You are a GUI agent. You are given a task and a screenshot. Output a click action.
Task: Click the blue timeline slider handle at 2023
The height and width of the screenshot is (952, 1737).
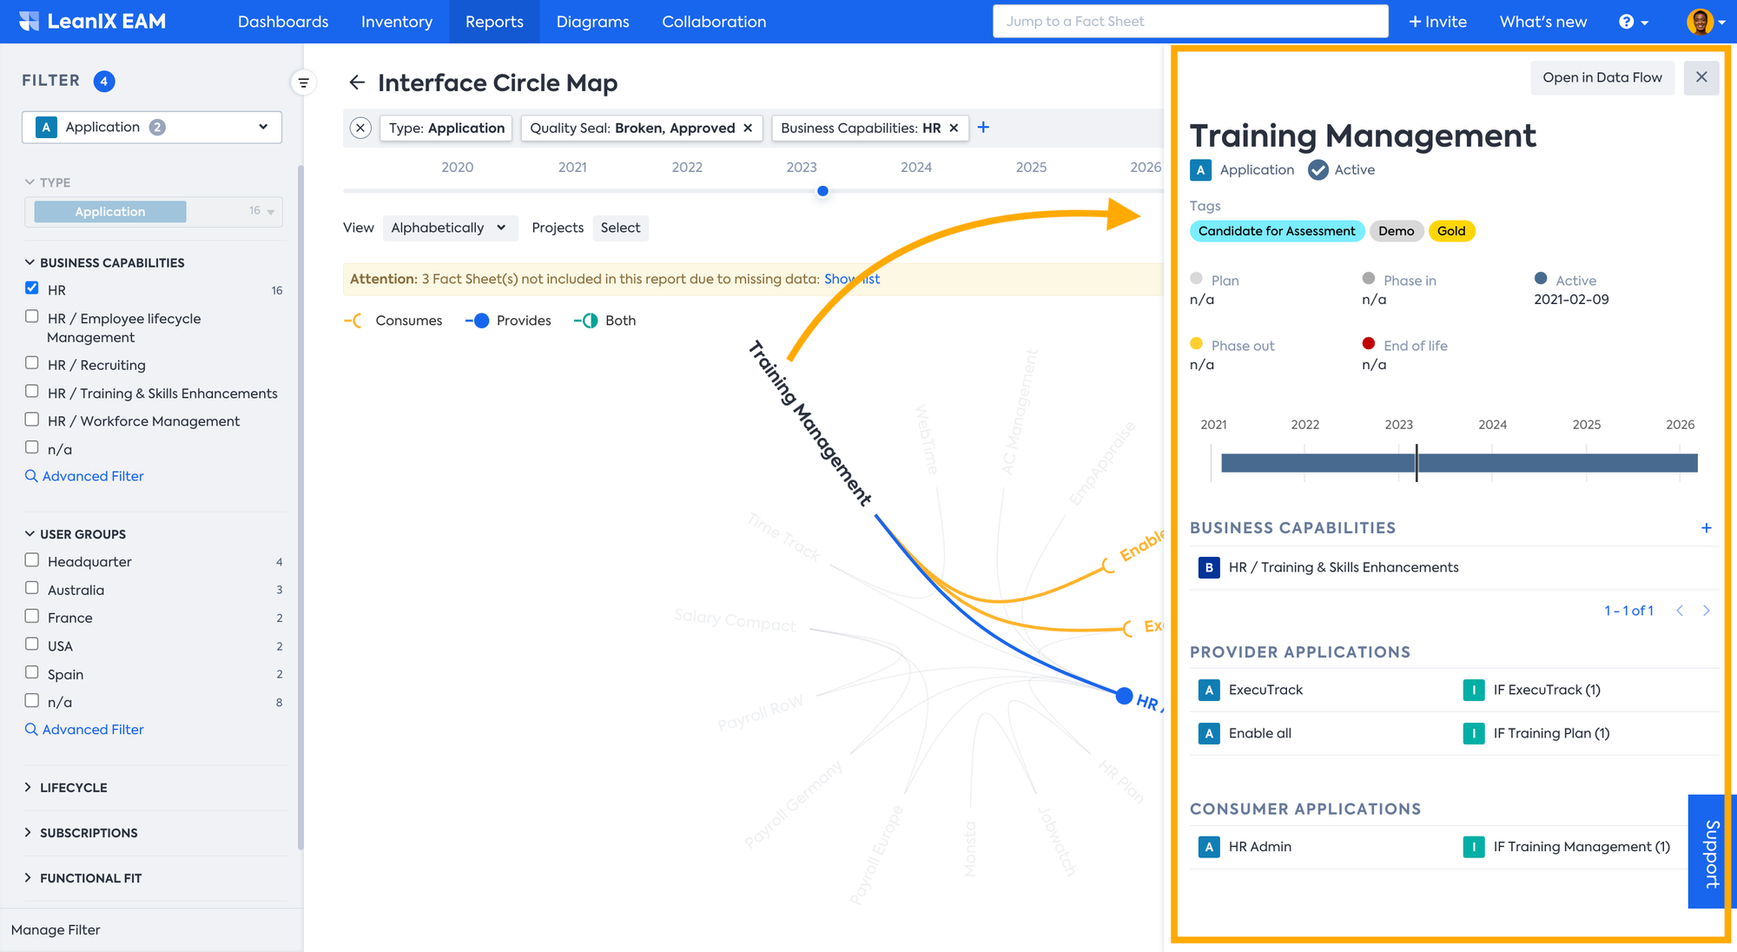[822, 191]
